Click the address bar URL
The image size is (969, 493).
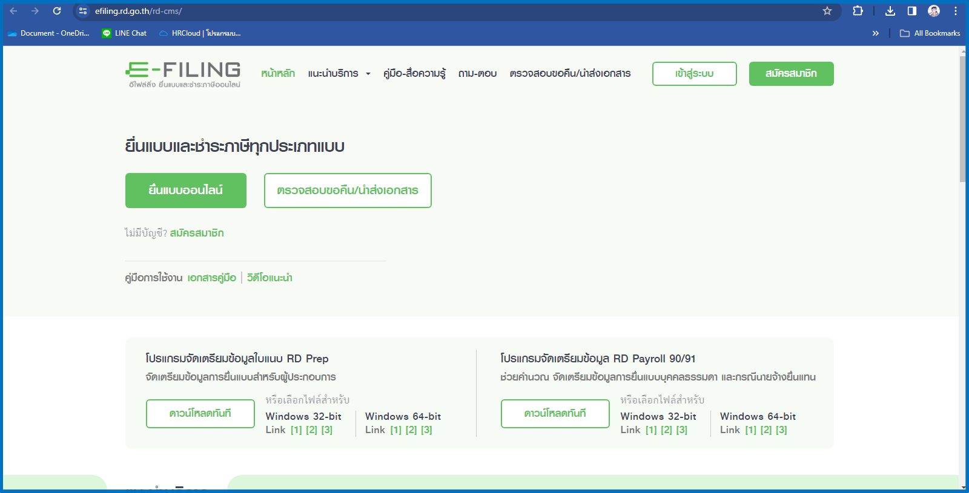coord(138,11)
